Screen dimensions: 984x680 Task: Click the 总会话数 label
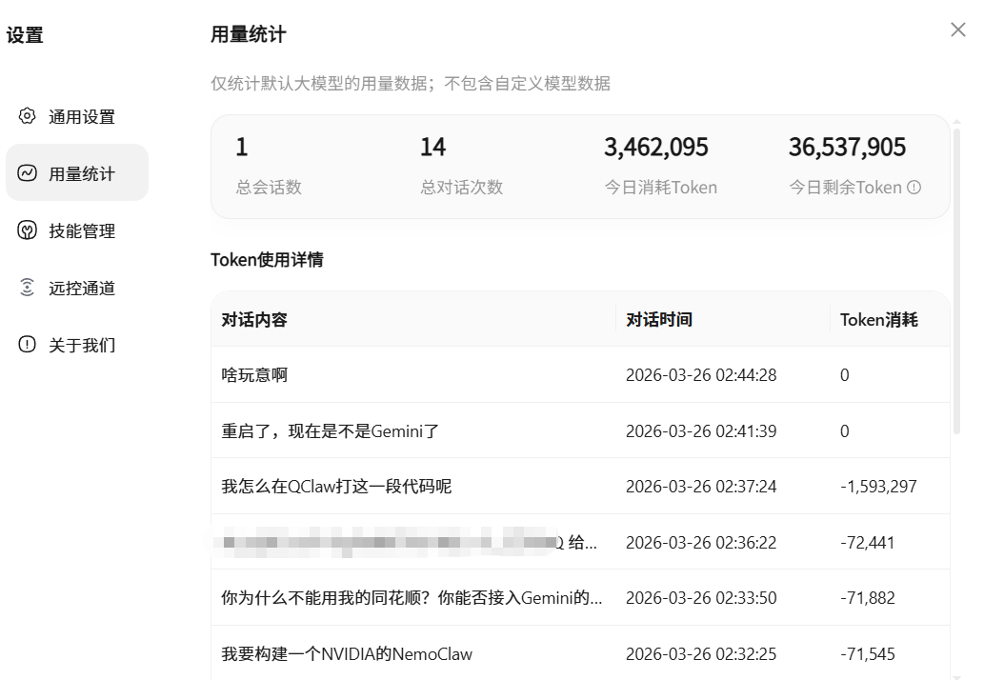pyautogui.click(x=269, y=187)
